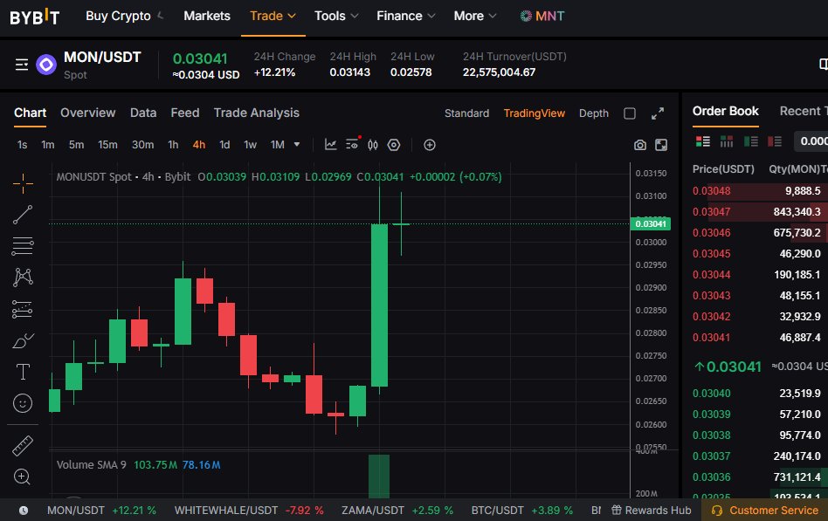Click the WHITEWHALE/USDT ticker

coord(249,511)
